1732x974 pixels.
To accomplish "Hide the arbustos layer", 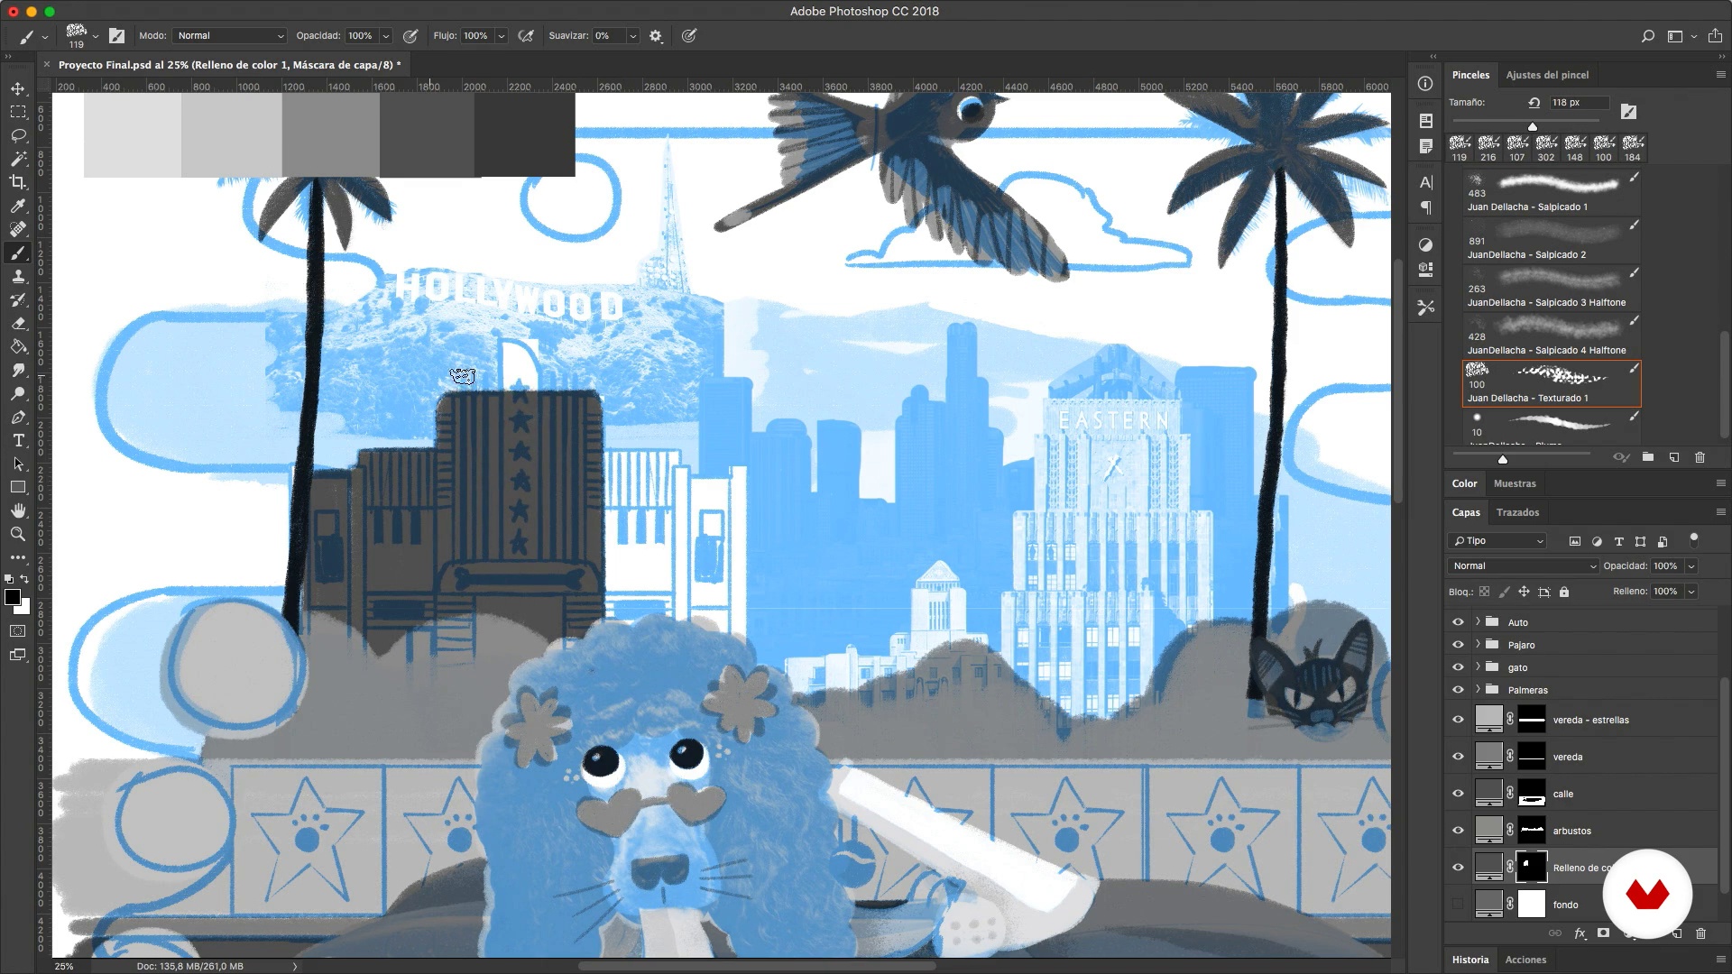I will (x=1458, y=831).
